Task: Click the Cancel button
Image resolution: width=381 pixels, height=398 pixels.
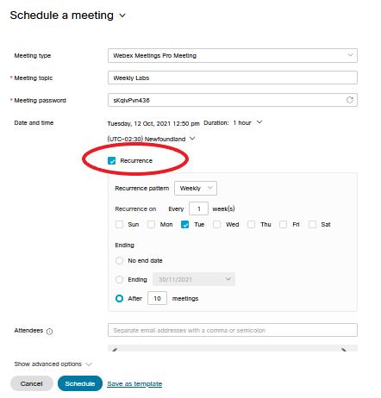Action: click(x=32, y=383)
